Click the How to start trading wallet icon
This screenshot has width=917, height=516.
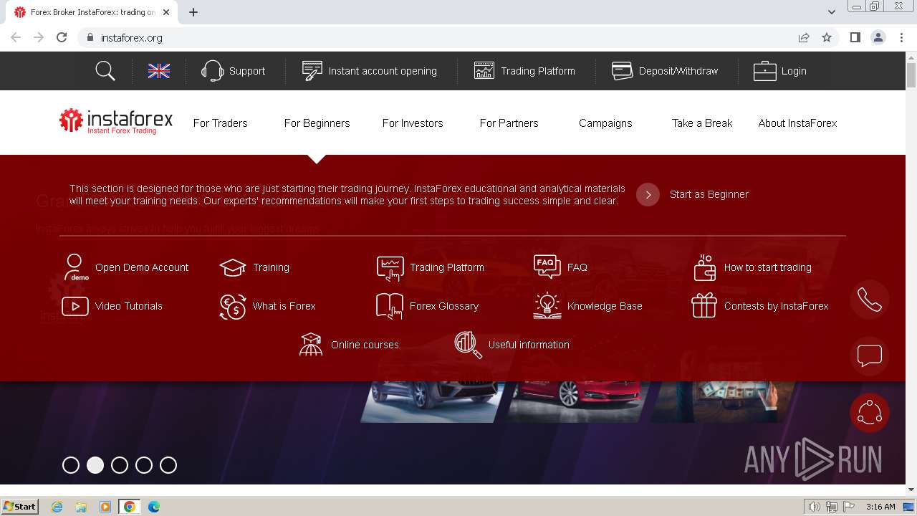[704, 267]
